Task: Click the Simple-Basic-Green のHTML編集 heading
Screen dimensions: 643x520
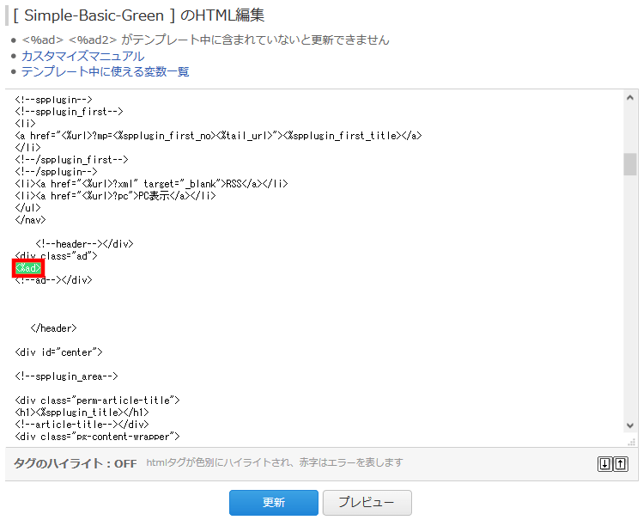Action: [138, 15]
